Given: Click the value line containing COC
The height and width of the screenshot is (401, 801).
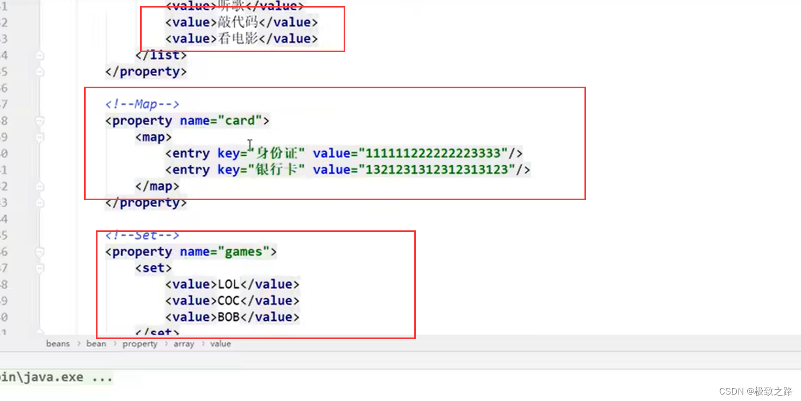Looking at the screenshot, I should (x=232, y=301).
